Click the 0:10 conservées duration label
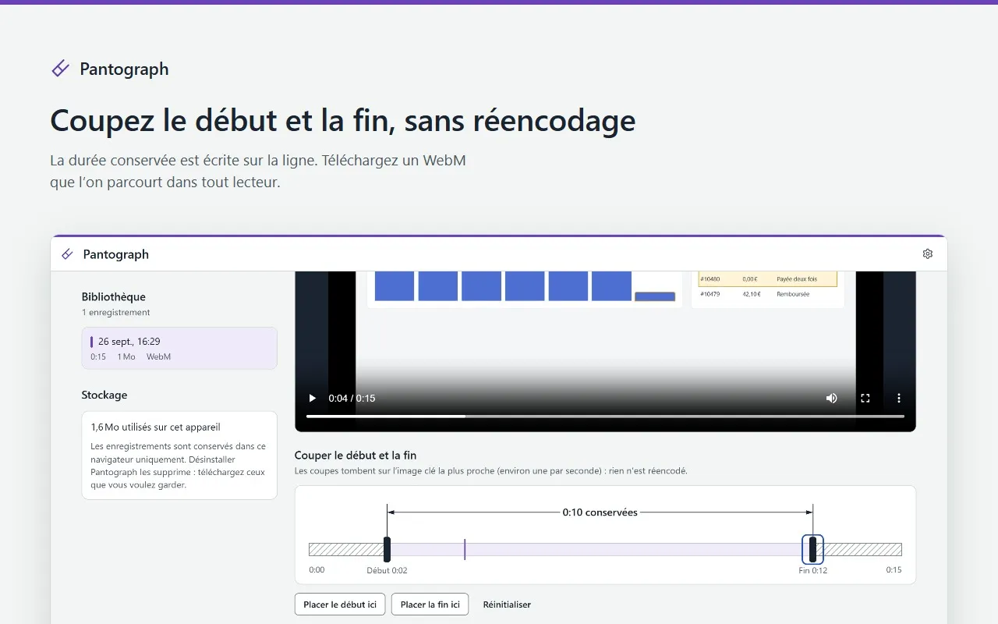The height and width of the screenshot is (624, 998). pyautogui.click(x=600, y=512)
